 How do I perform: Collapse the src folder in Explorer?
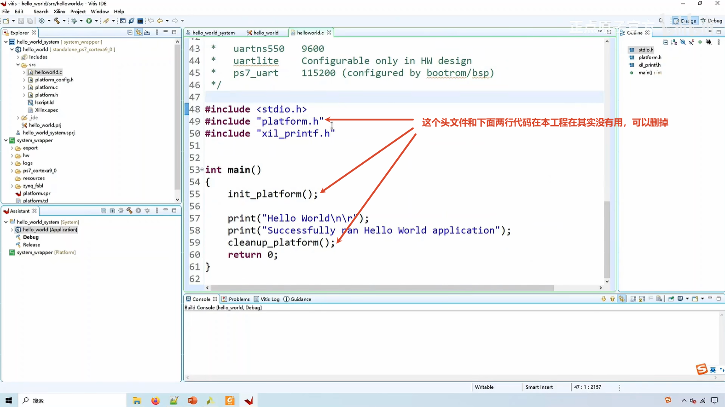[18, 65]
